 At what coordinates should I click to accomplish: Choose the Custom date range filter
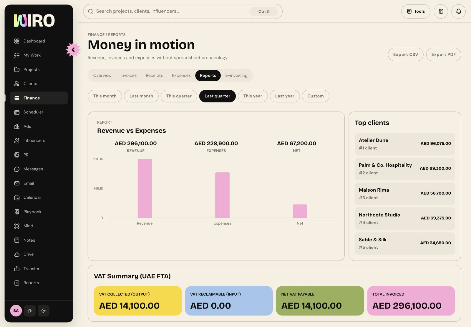[316, 96]
